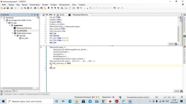
Task: Collapse the Plc Logic tree node
Action: click(7, 23)
